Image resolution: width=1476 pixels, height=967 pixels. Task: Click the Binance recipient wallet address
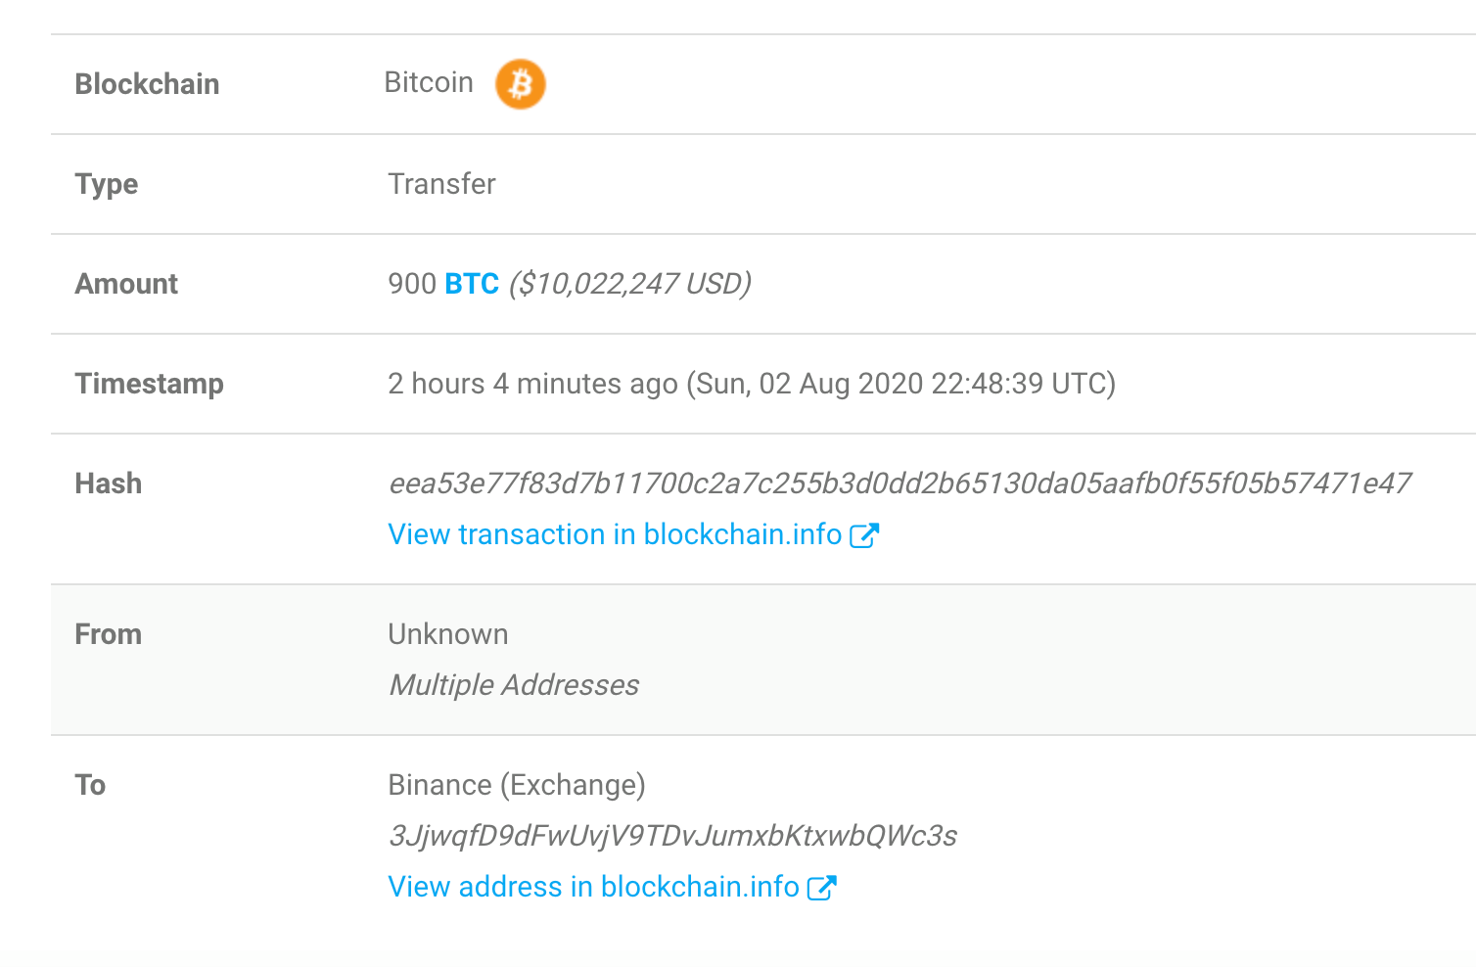tap(672, 836)
